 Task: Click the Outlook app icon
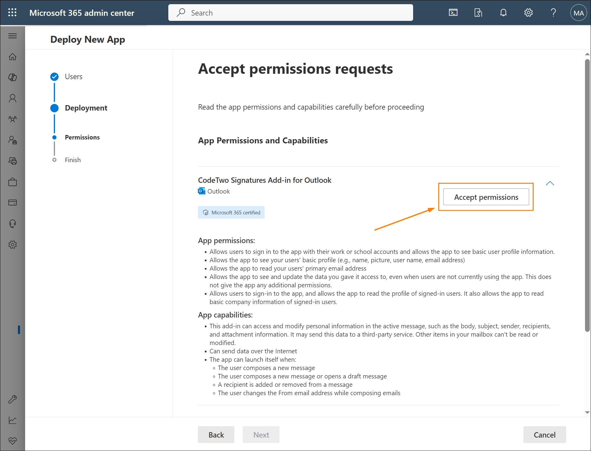(201, 191)
